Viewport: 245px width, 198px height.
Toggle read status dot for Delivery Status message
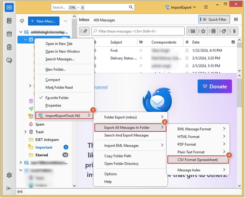(x=141, y=58)
